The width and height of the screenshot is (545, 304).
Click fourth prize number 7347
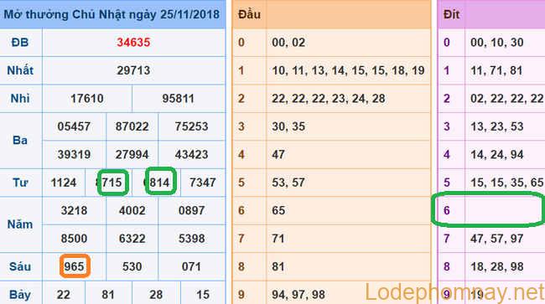coord(203,183)
